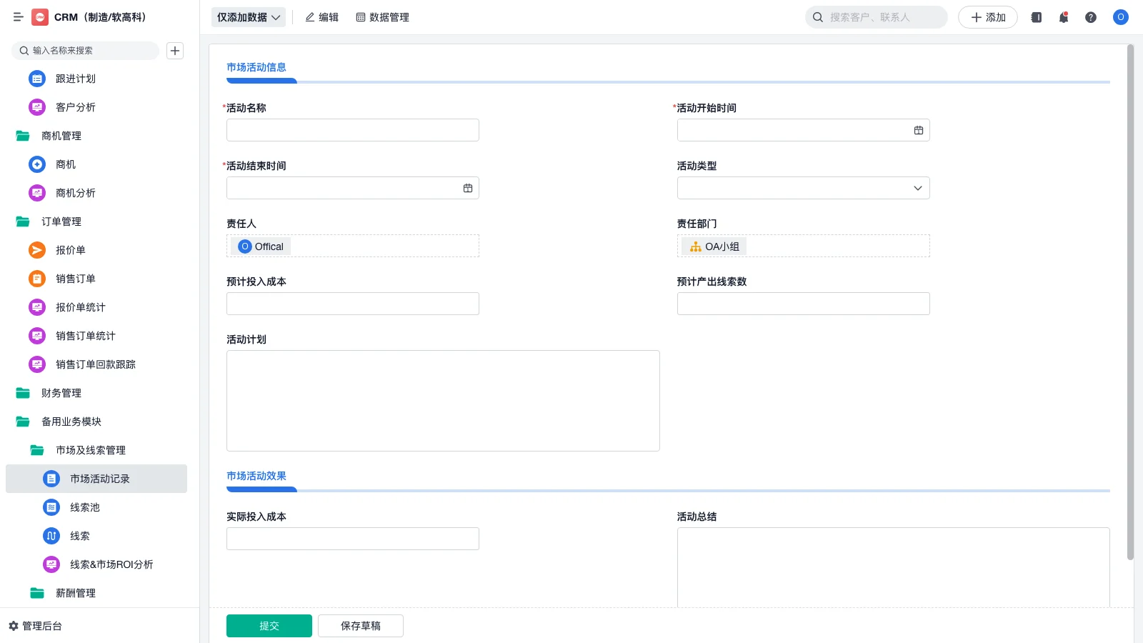
Task: Click the plus icon beside sidebar search
Action: click(175, 51)
